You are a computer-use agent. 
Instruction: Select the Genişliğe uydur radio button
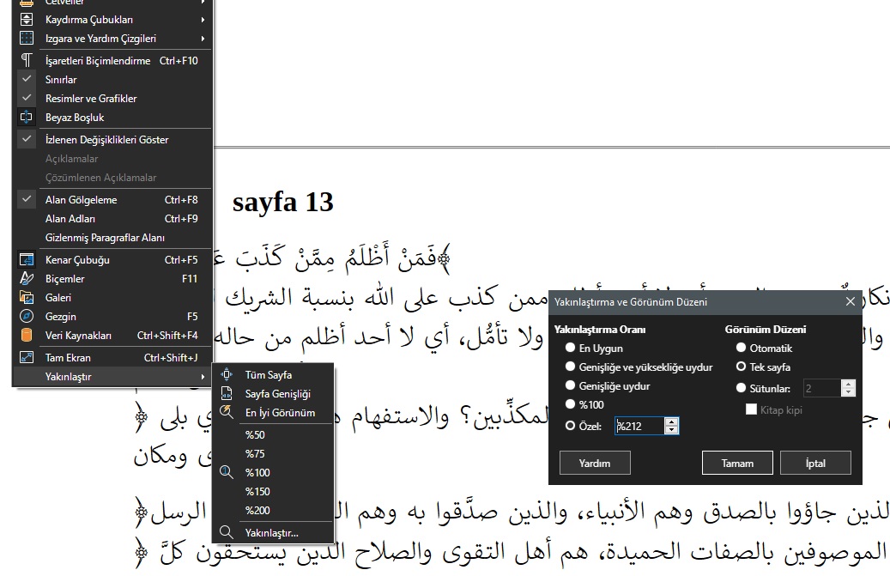571,385
